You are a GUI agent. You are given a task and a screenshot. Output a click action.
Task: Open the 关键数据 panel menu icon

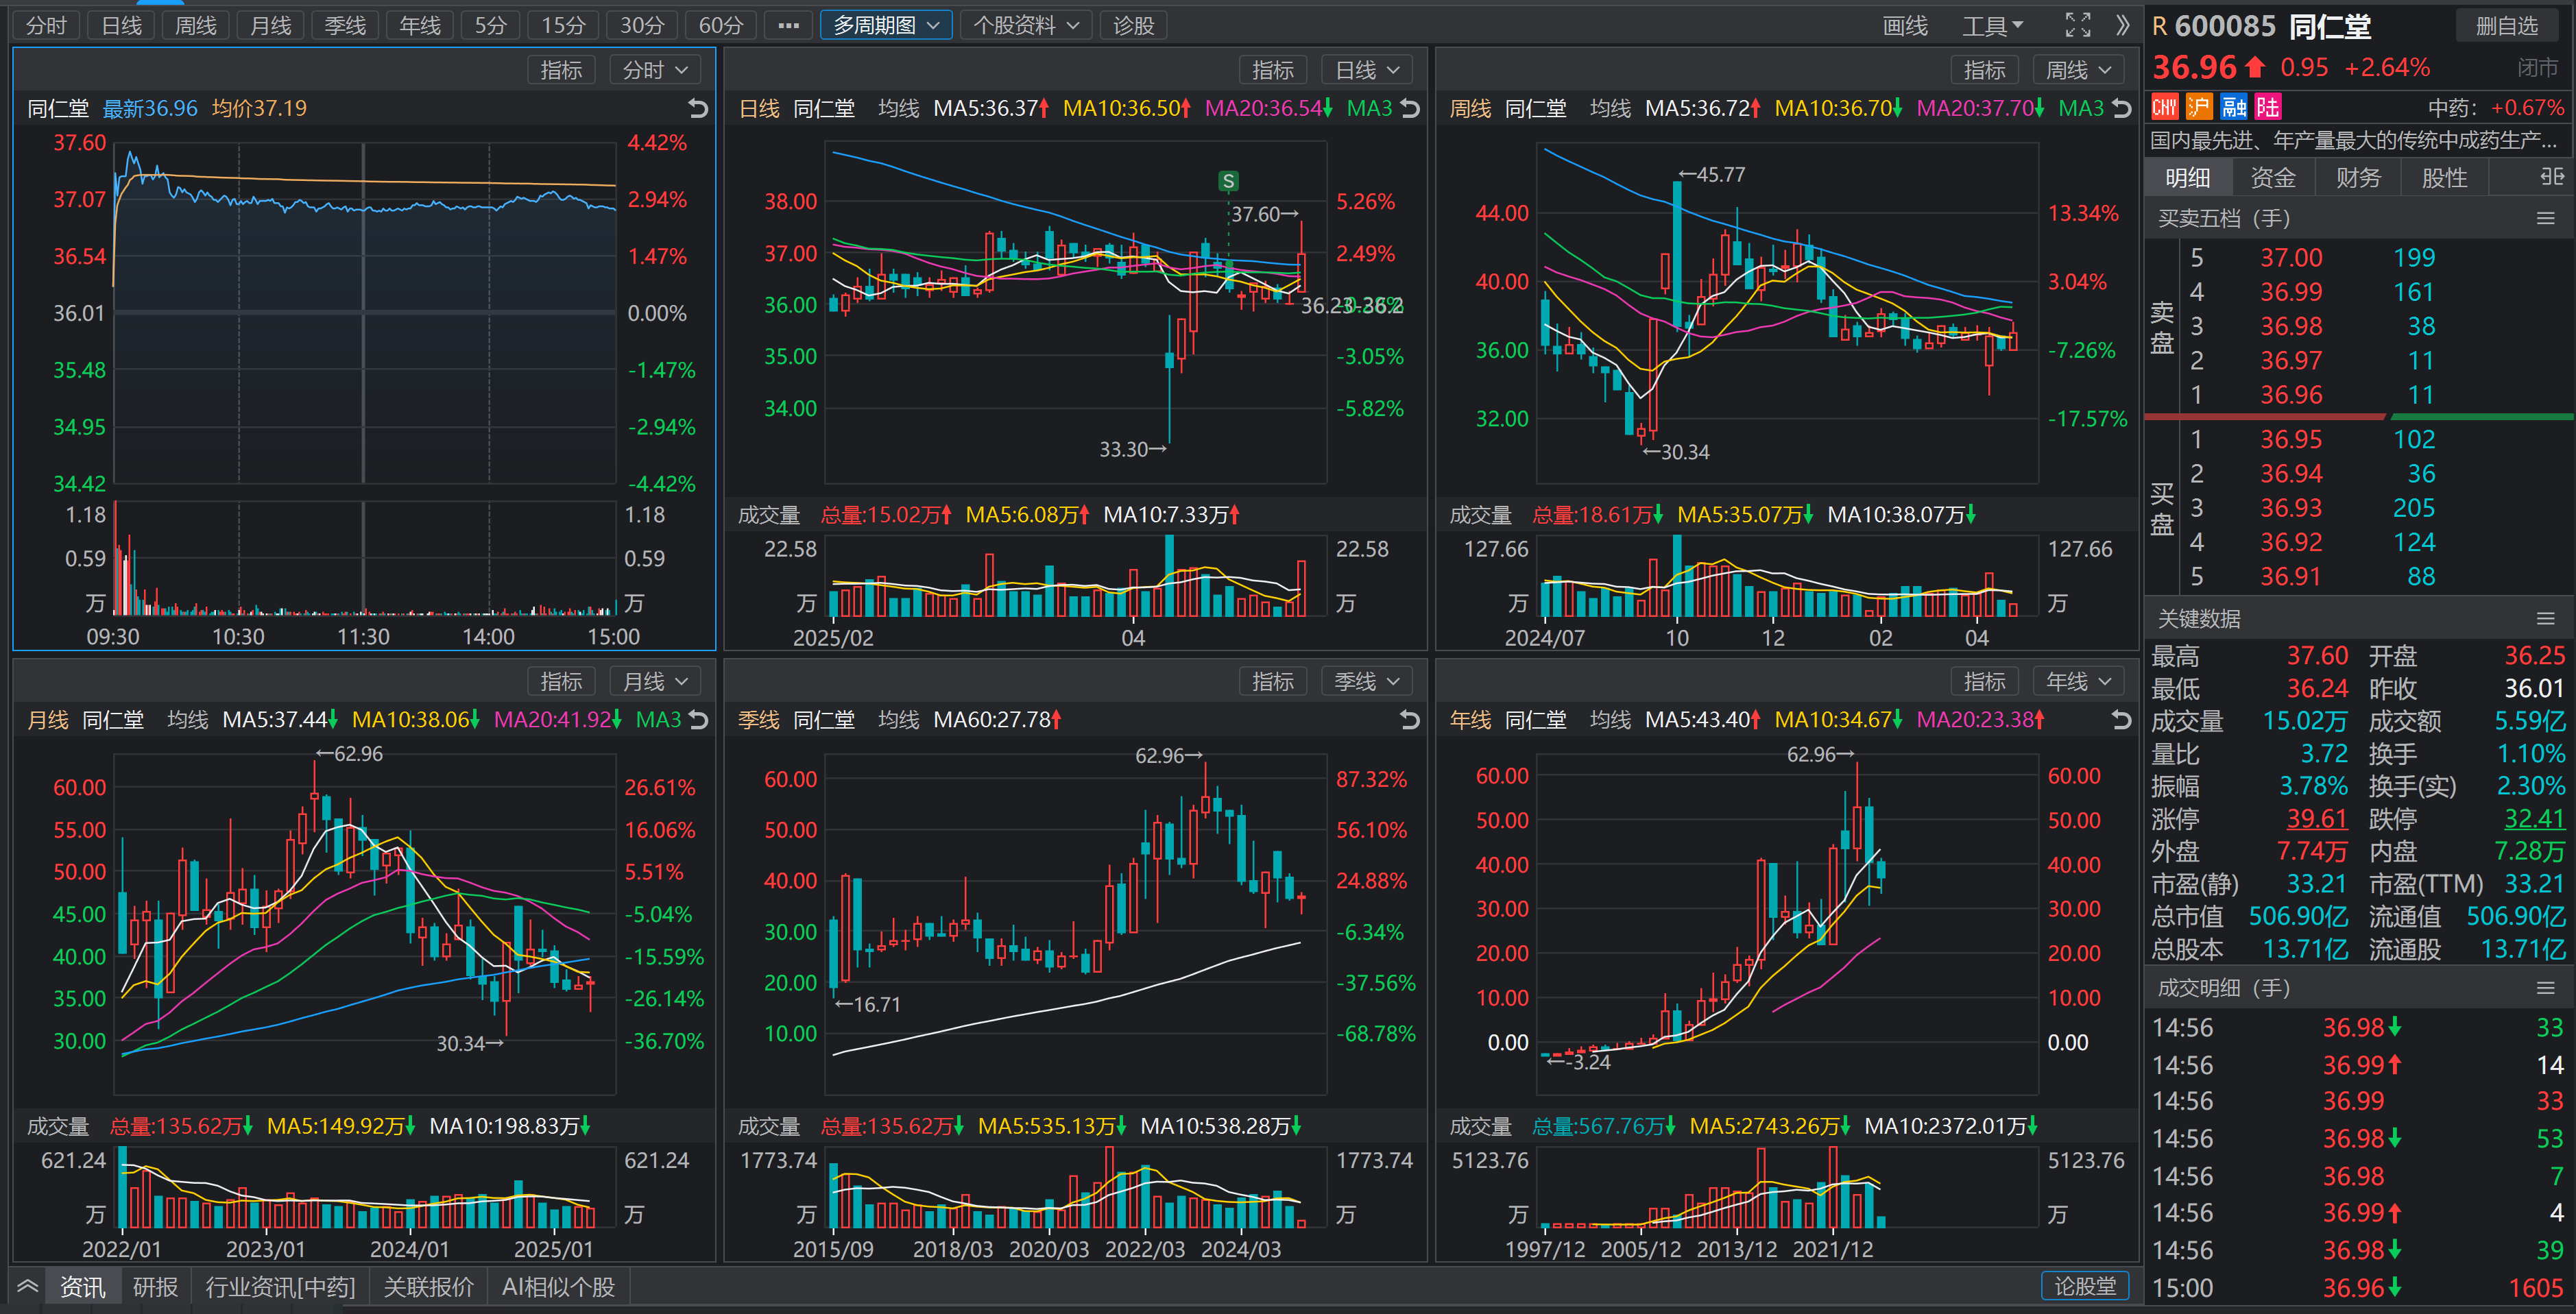(x=2545, y=618)
